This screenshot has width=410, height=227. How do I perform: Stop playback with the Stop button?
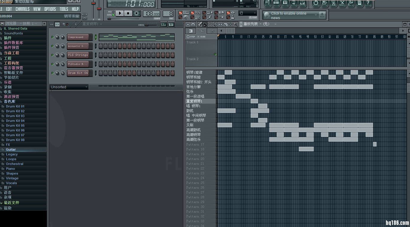(128, 13)
